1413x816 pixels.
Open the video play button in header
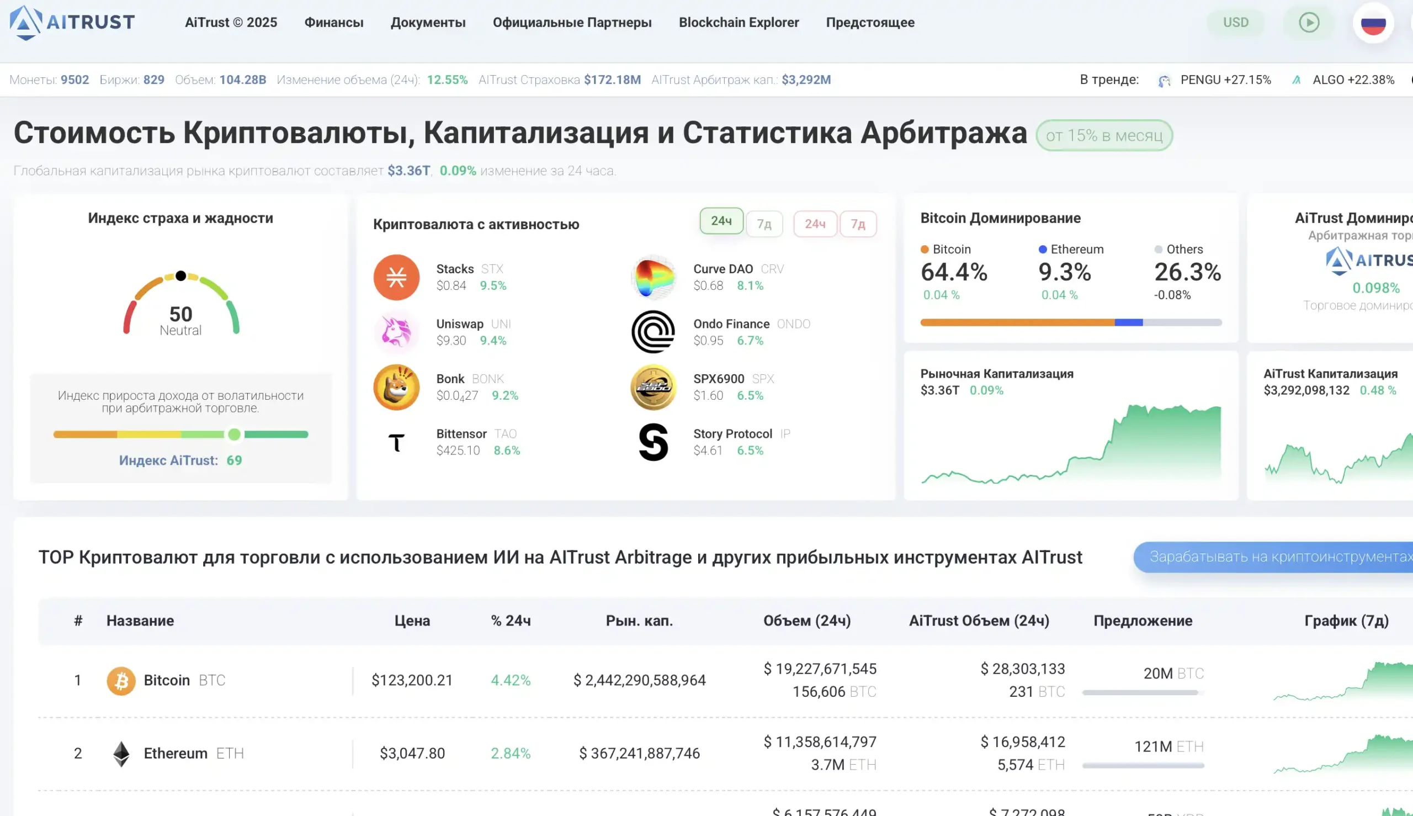1309,23
